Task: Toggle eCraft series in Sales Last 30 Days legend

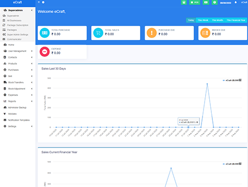Action: click(231, 80)
